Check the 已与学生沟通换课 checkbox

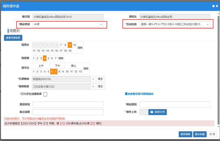(45, 94)
